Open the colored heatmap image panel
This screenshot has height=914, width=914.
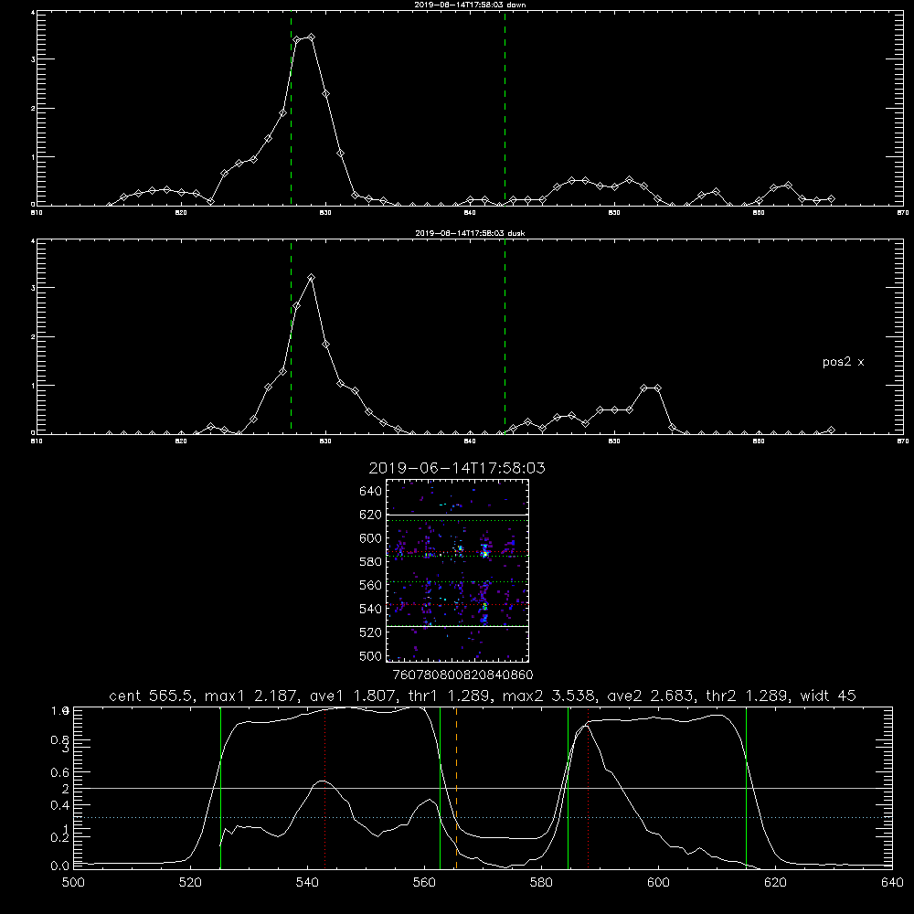(457, 570)
